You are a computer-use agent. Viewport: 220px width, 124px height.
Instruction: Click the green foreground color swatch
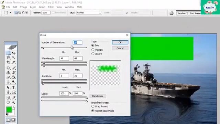coord(9,110)
